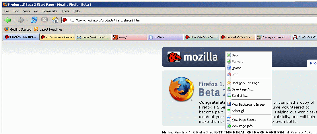Viewport: 317px width, 134px height.
Task: Click the site favicon in address bar
Action: [65, 20]
